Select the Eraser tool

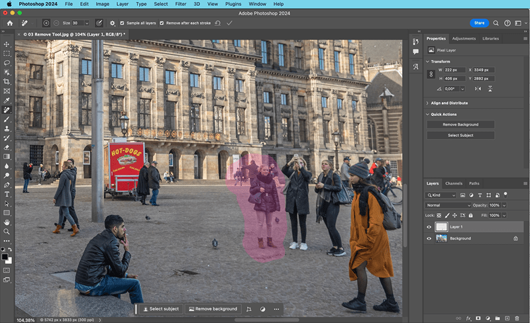tap(7, 148)
